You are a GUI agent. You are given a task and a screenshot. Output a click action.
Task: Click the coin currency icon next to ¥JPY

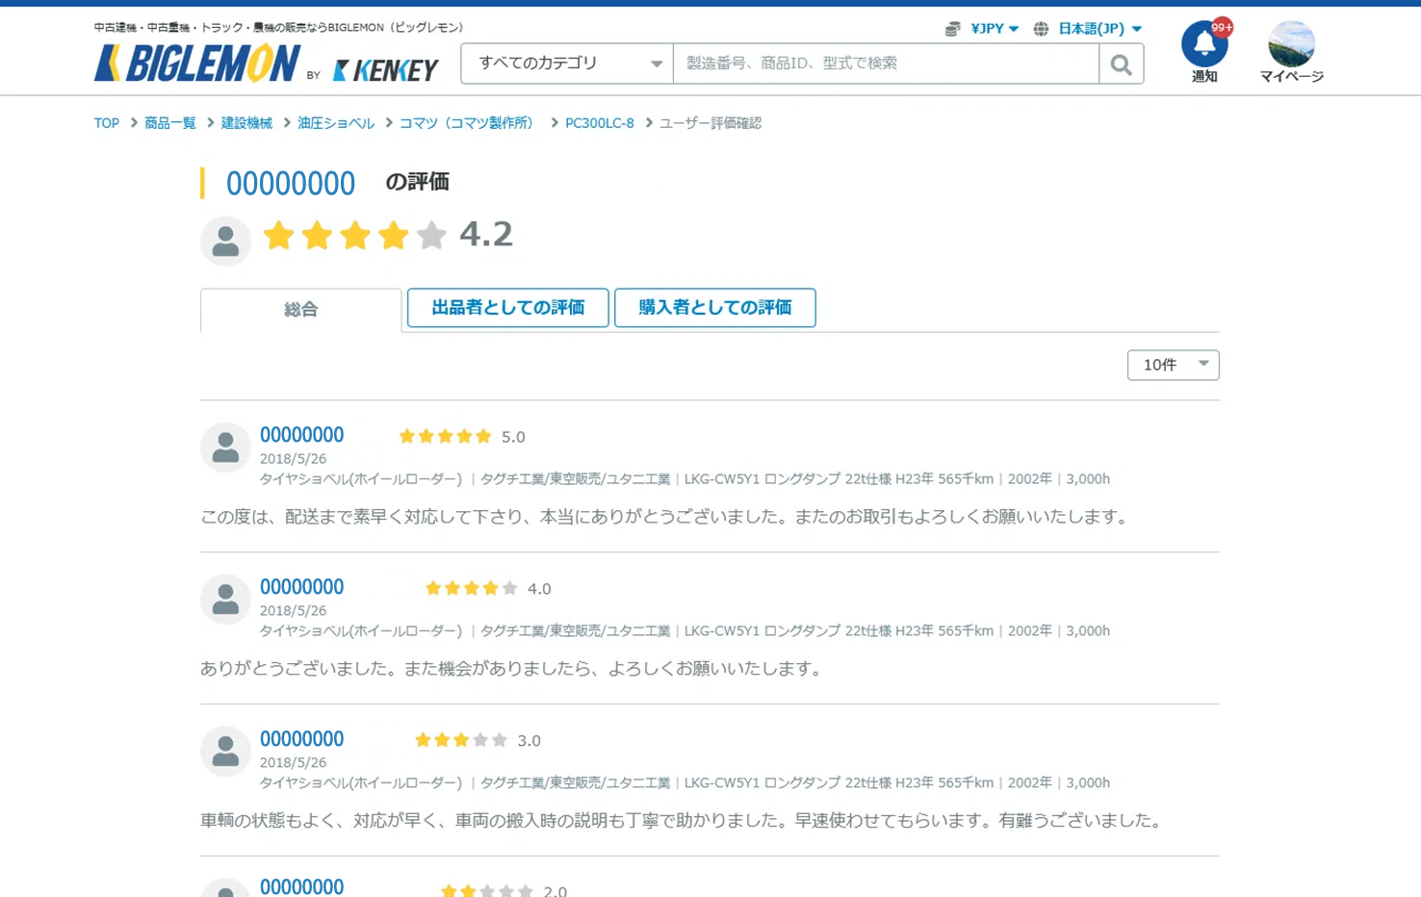pyautogui.click(x=953, y=29)
